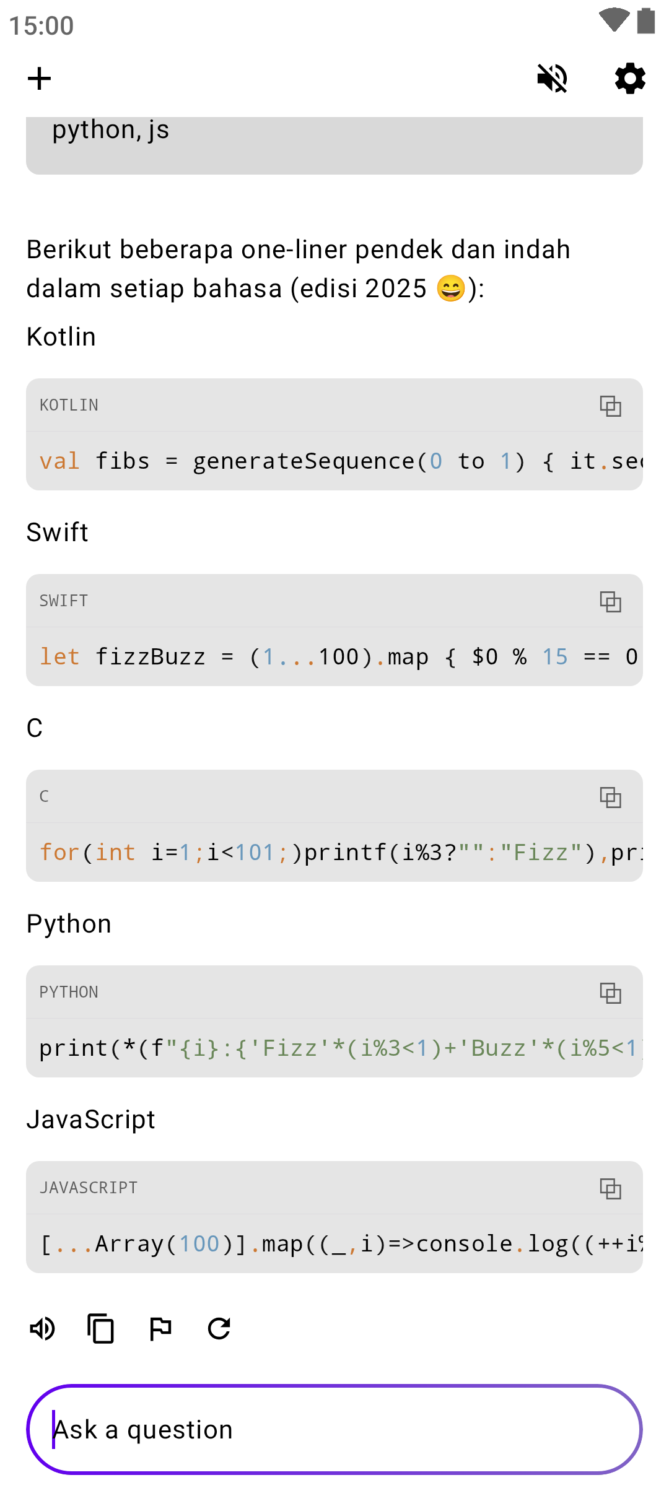Focus the "Ask a question" input field
The image size is (669, 1501).
[334, 1429]
